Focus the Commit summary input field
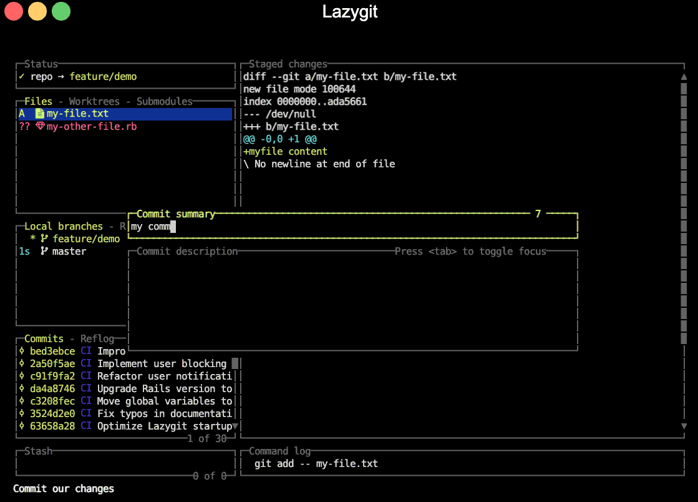 click(352, 227)
